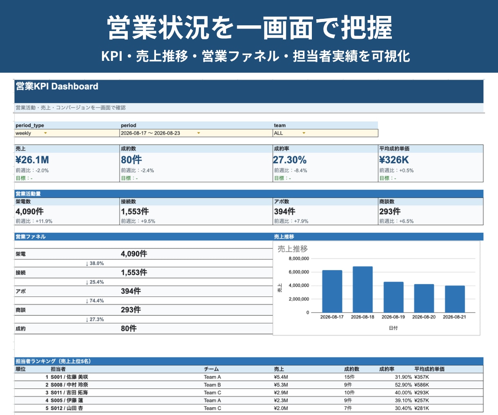Click the ¥5.3M sales cell
Screen dimensions: 498x415
click(x=281, y=385)
